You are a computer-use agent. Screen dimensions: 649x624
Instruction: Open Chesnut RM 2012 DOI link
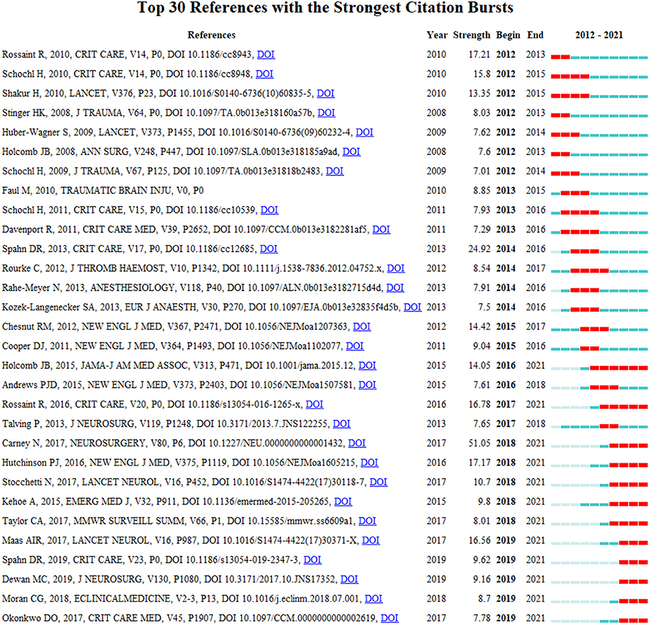click(x=362, y=327)
